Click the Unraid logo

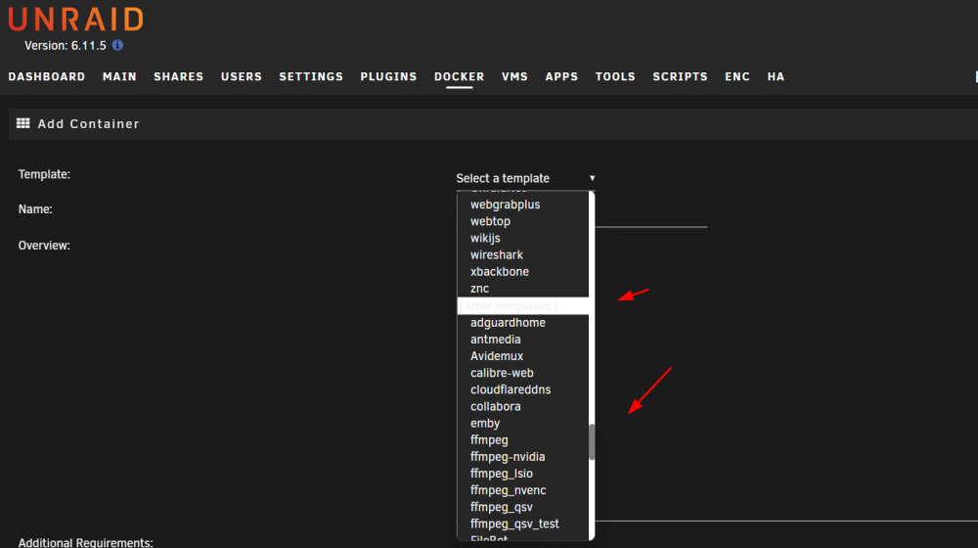point(75,19)
